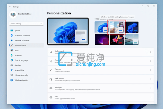This screenshot has width=163, height=109.
Task: Click the Colors palette icon
Action: (x=51, y=61)
